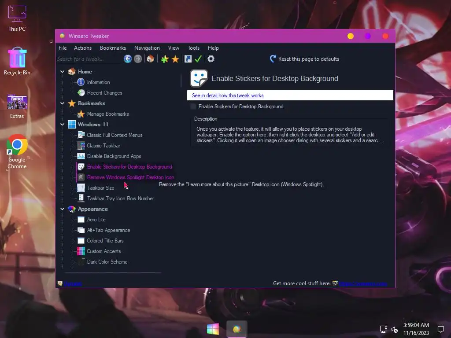This screenshot has width=451, height=338.
Task: Open the File menu
Action: click(63, 48)
